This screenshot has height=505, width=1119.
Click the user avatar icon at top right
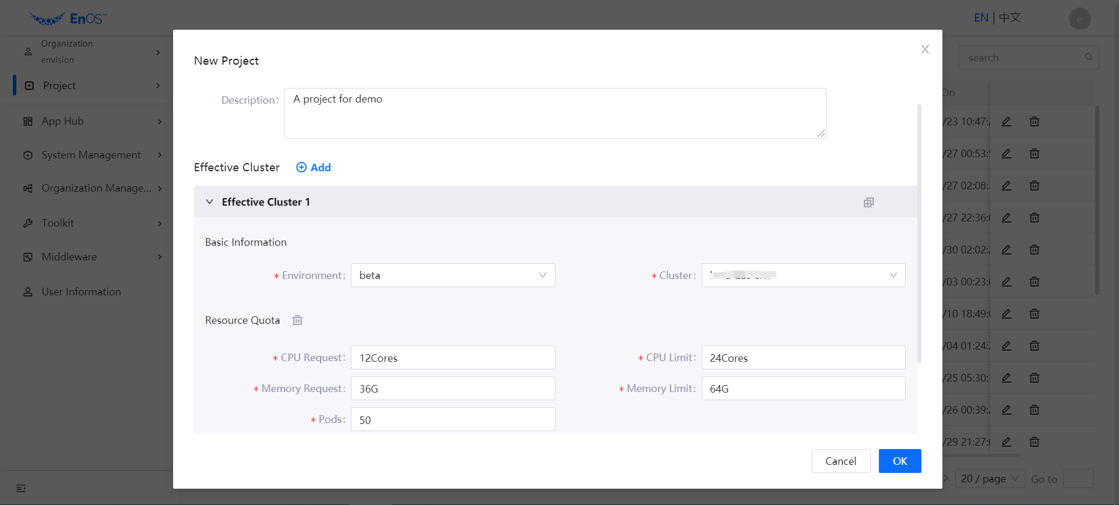[x=1079, y=19]
